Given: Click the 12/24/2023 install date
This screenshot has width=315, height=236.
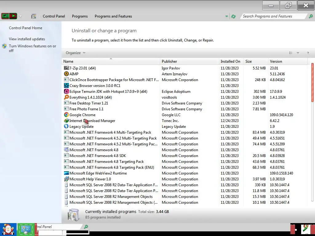Looking at the screenshot, I should click(229, 120).
